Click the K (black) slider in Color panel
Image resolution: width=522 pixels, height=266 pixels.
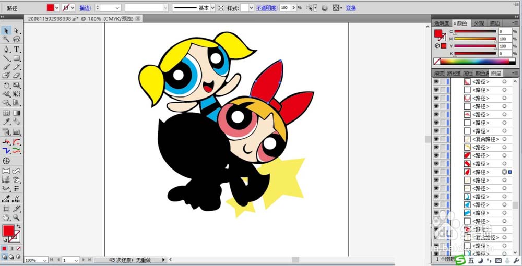475,54
